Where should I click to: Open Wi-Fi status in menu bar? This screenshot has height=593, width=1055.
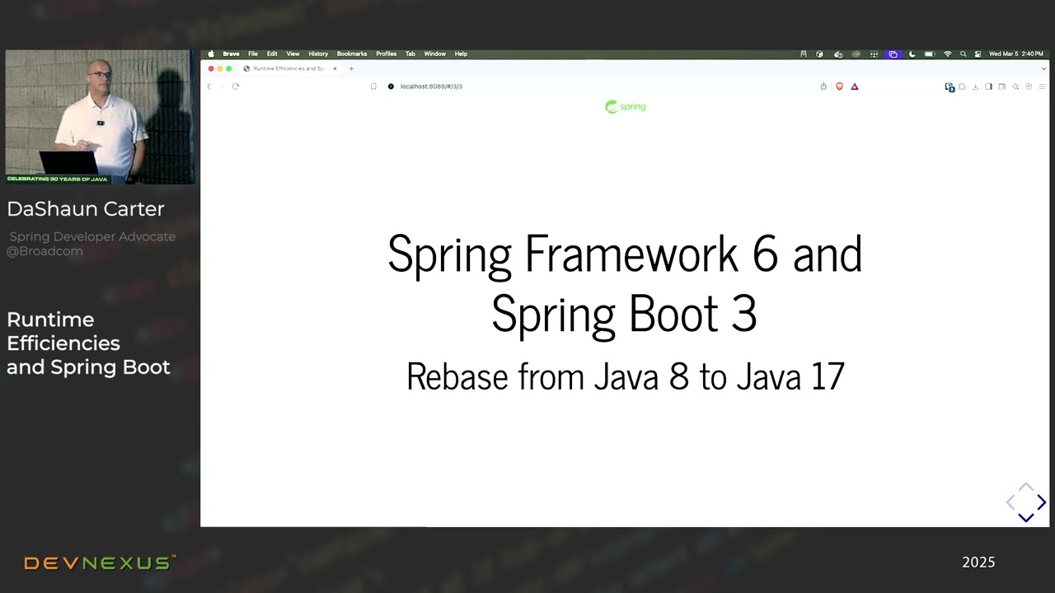click(947, 54)
